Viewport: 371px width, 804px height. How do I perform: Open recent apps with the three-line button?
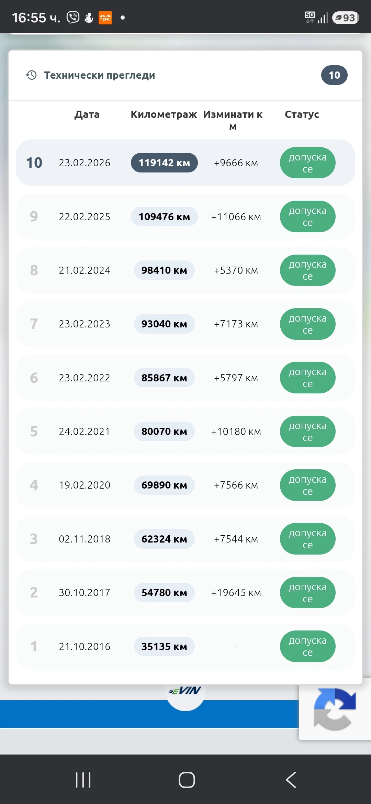point(83,780)
